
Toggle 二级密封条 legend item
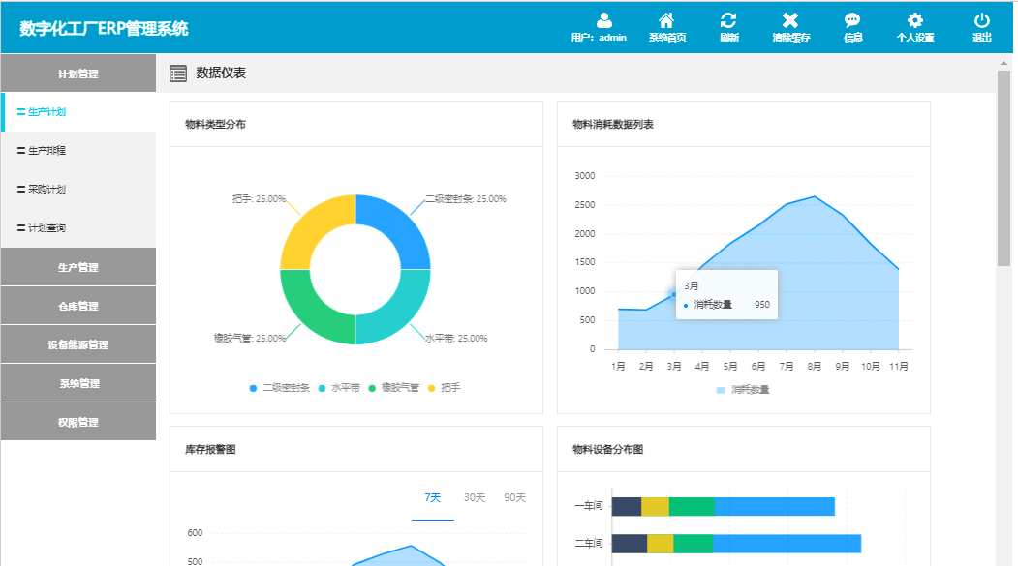point(279,388)
